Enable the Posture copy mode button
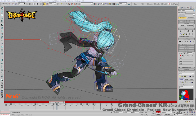The width and height of the screenshot is (196, 116). (181, 79)
